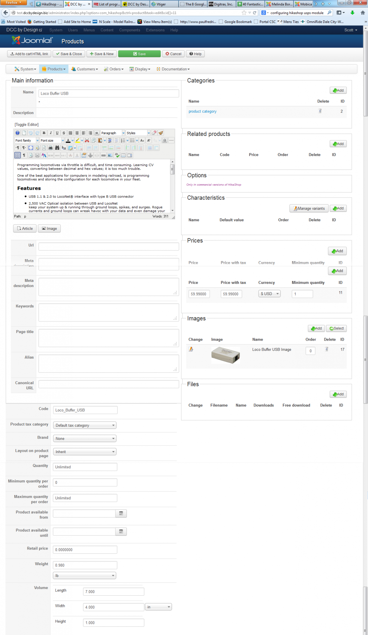Screen dimensions: 368x635
Task: Click the insert table icon
Action: click(x=70, y=148)
